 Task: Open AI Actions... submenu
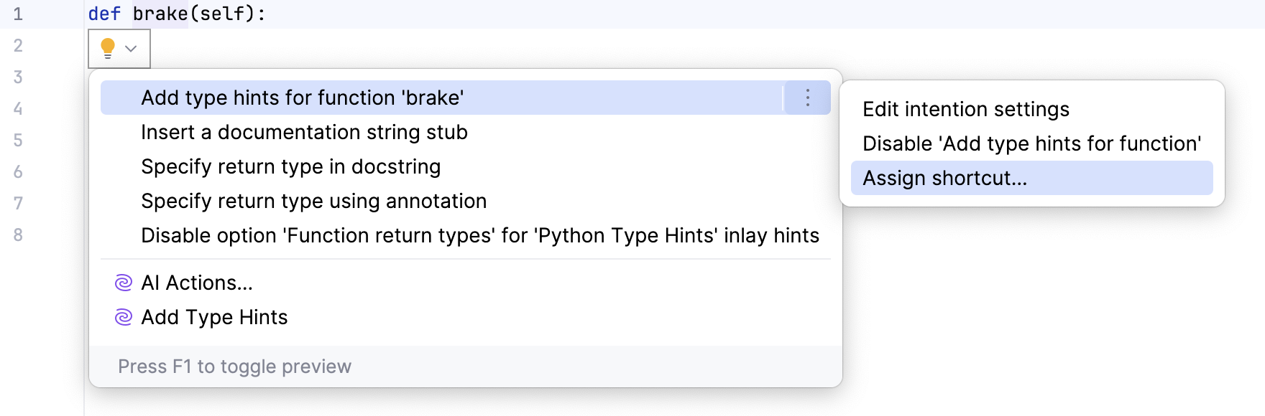tap(197, 283)
